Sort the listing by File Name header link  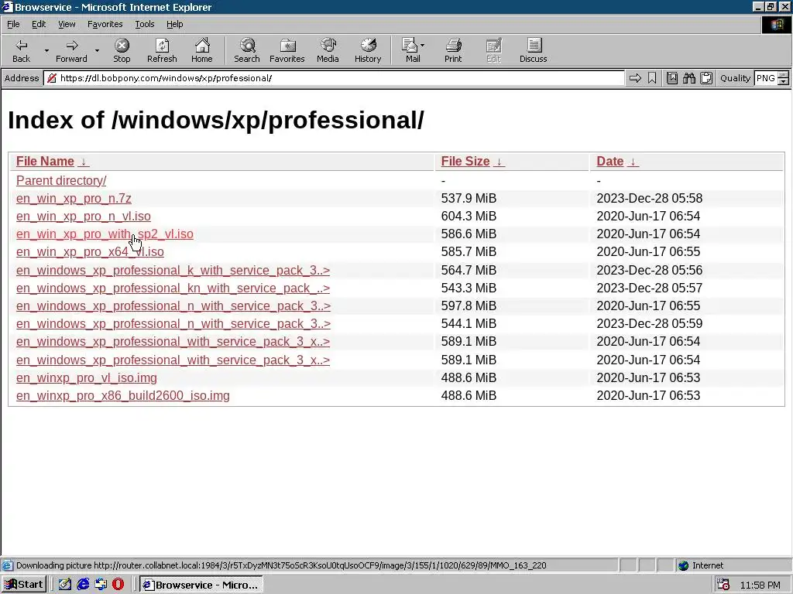[45, 162]
